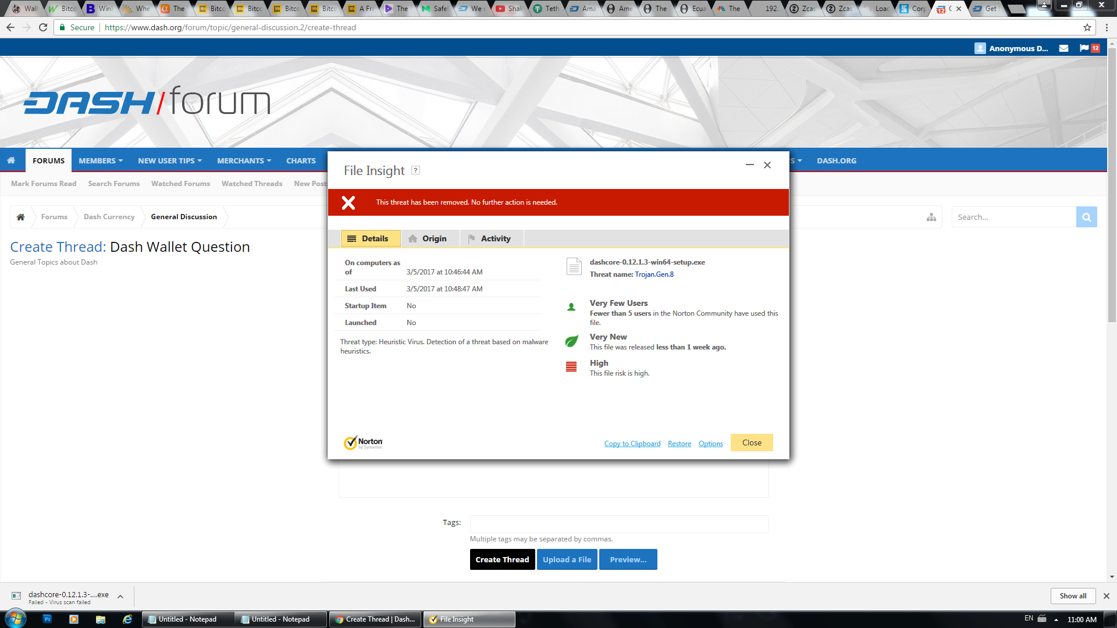The image size is (1117, 628).
Task: Reload the page with the refresh icon
Action: 43,27
